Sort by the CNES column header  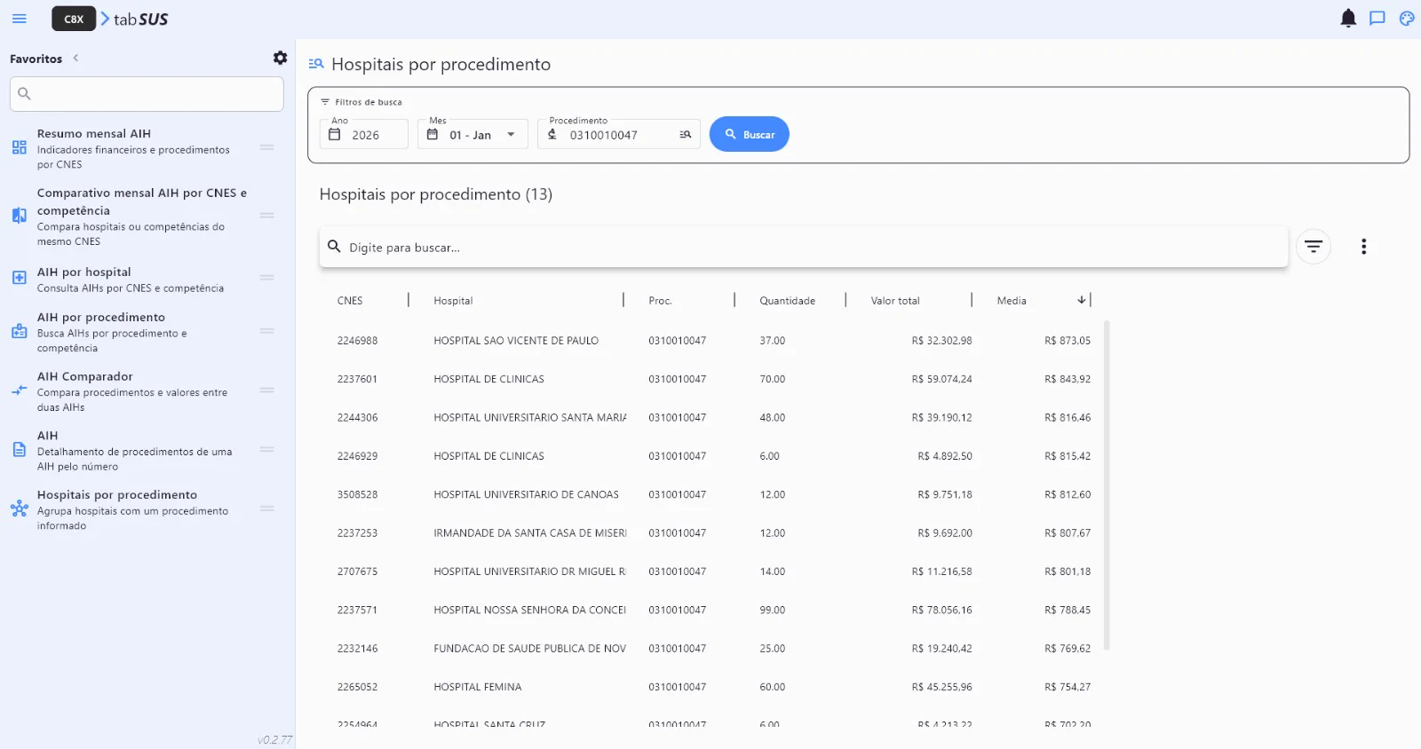tap(350, 301)
